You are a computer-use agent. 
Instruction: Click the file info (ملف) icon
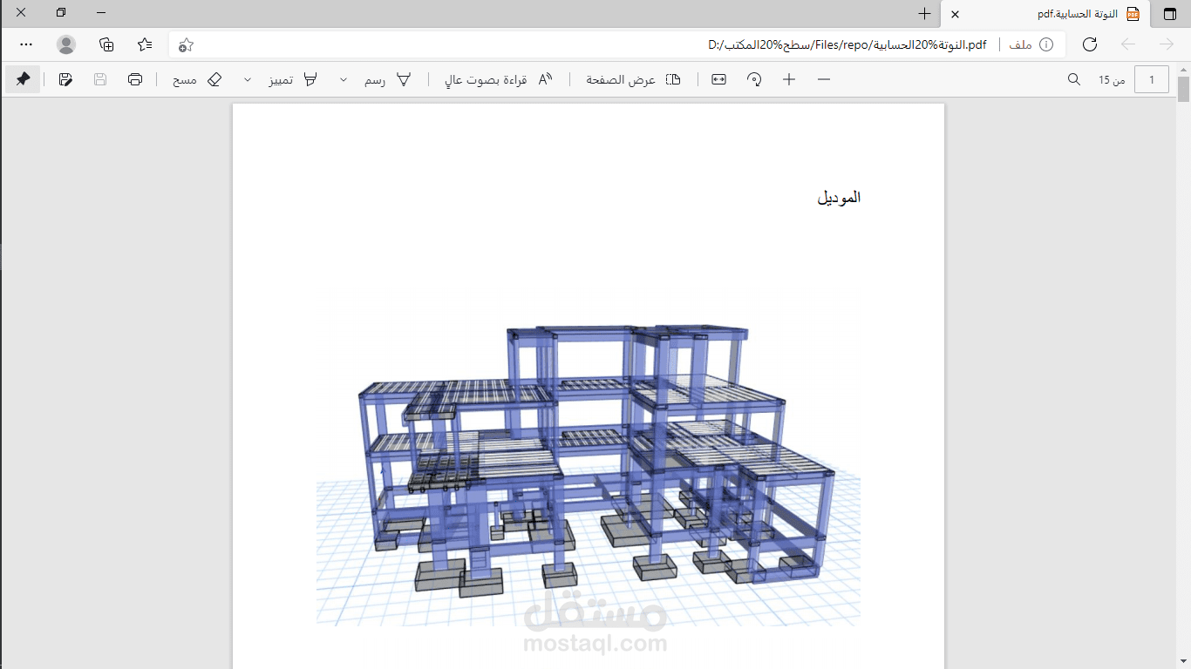tap(1046, 44)
